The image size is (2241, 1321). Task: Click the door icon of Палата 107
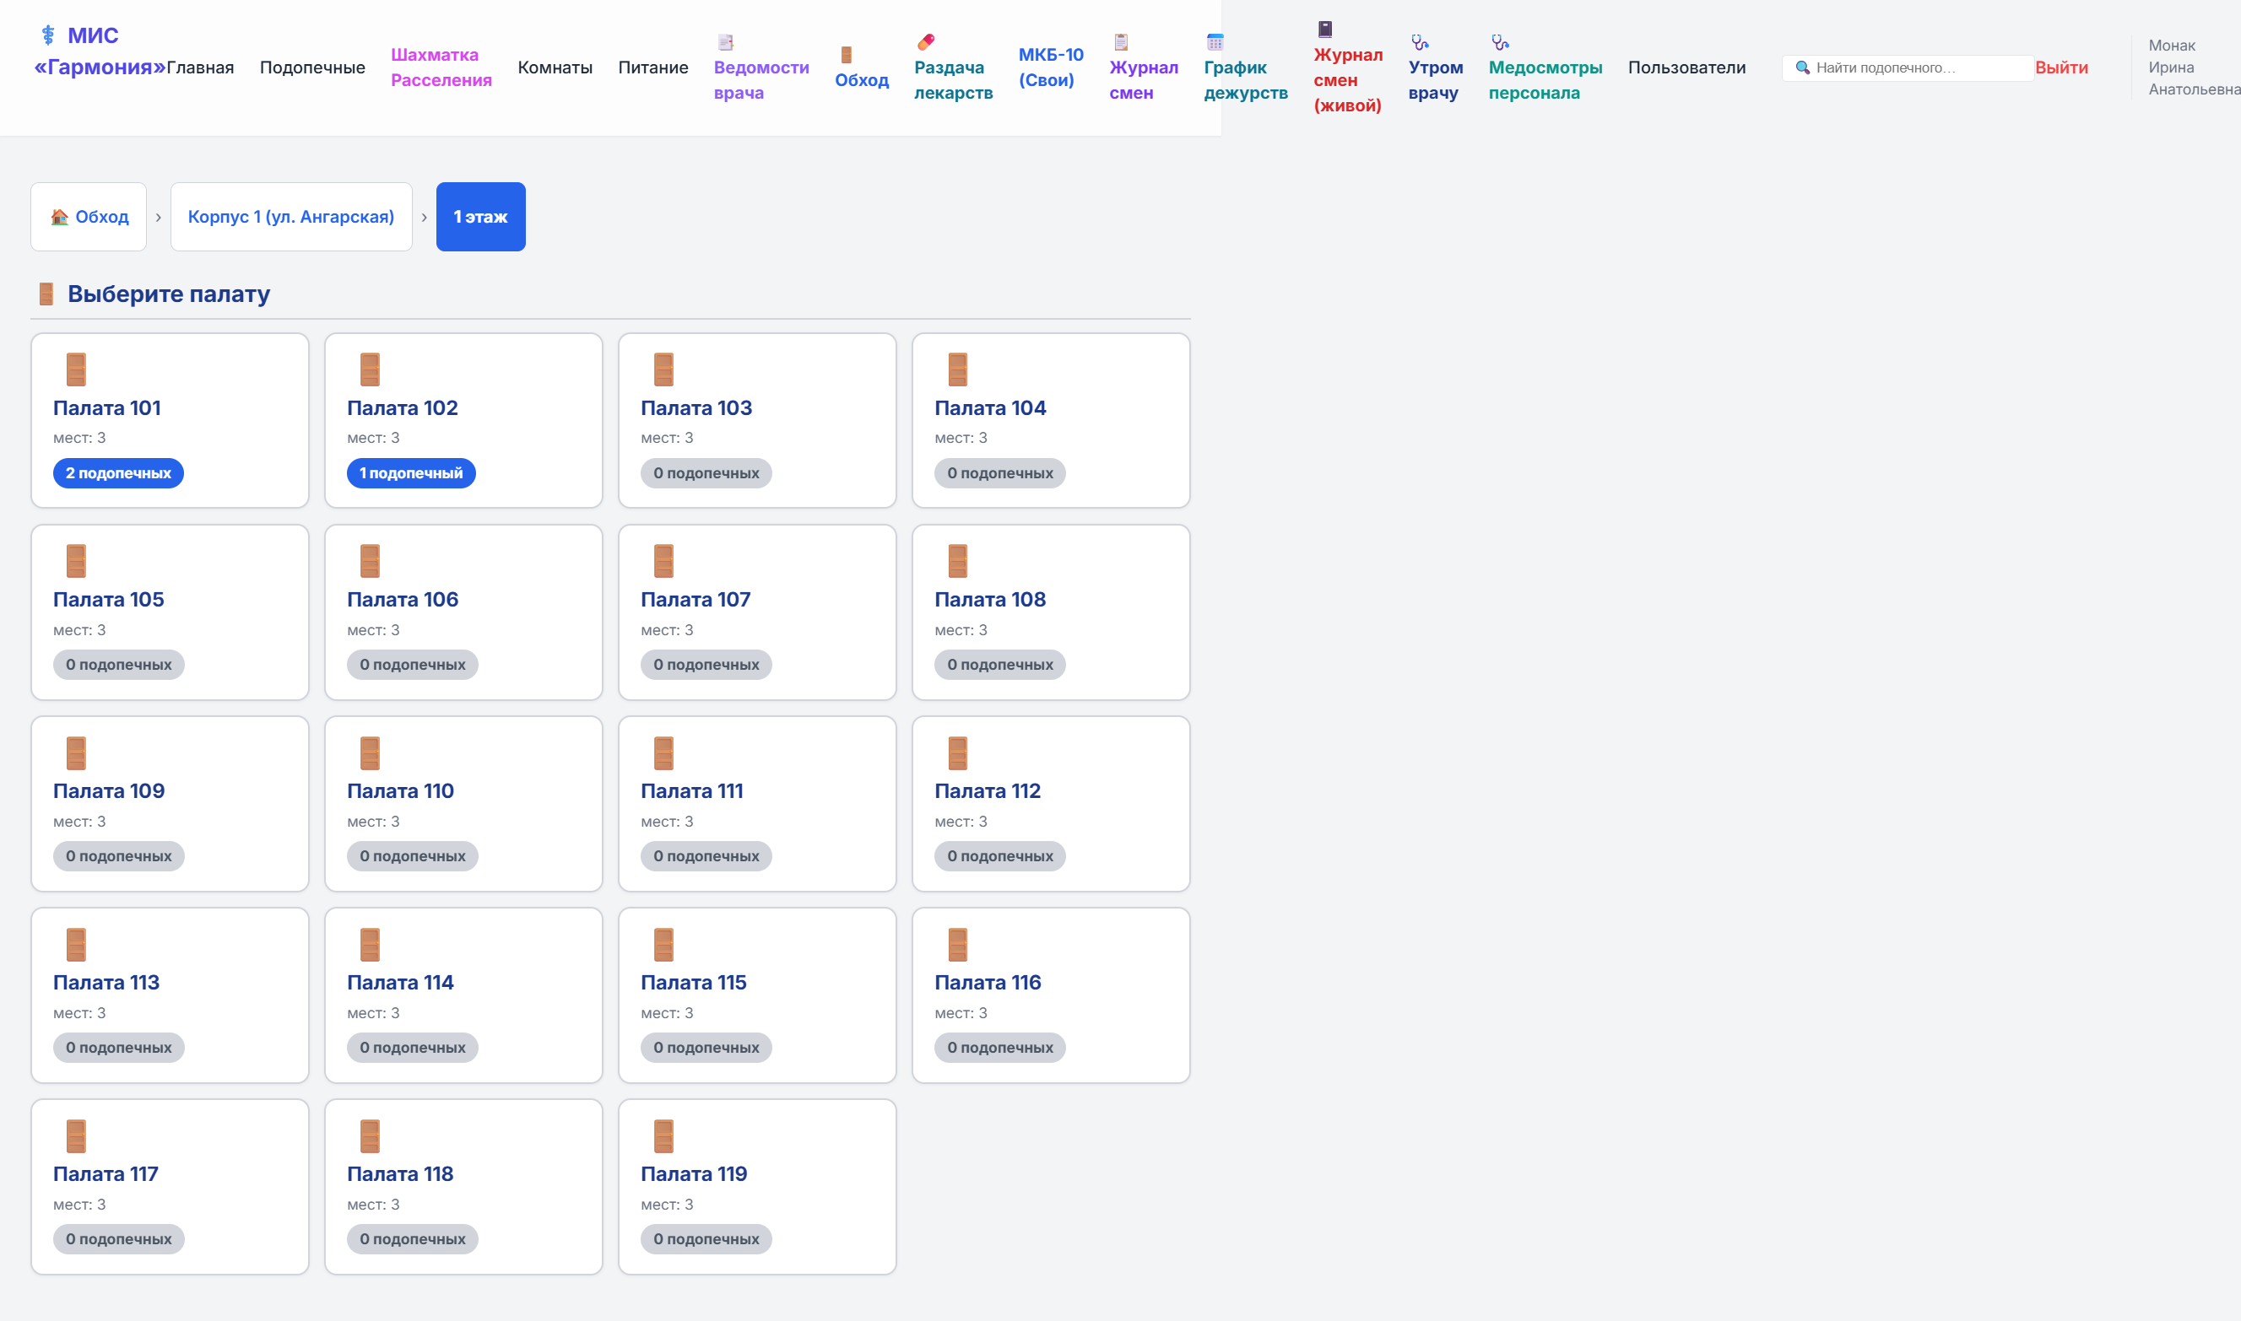coord(663,561)
